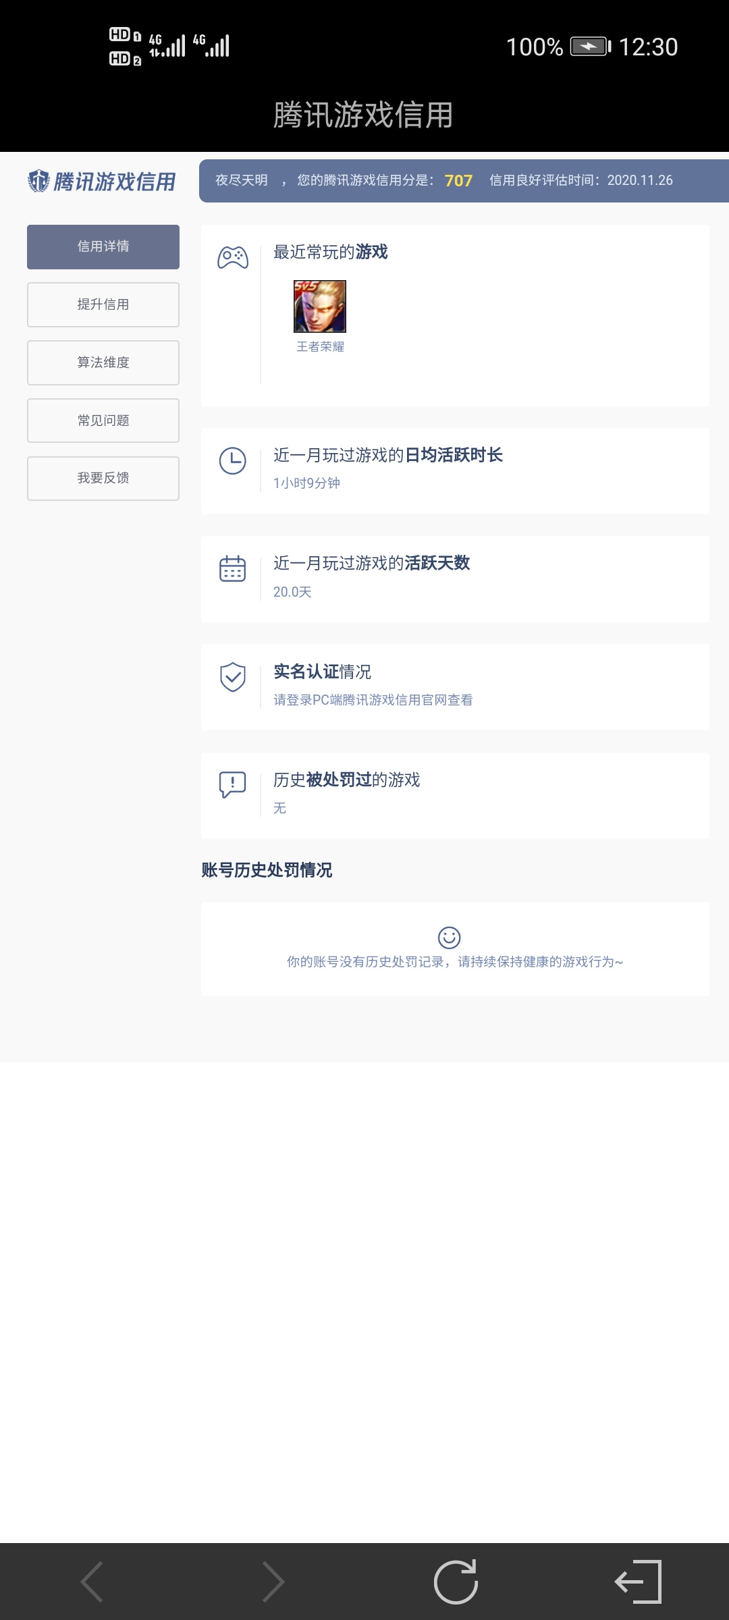Viewport: 729px width, 1620px height.
Task: Open the 算法维度 section
Action: tap(103, 362)
